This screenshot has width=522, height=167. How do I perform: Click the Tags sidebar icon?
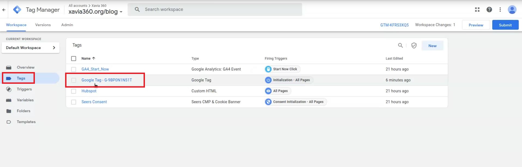coord(9,78)
